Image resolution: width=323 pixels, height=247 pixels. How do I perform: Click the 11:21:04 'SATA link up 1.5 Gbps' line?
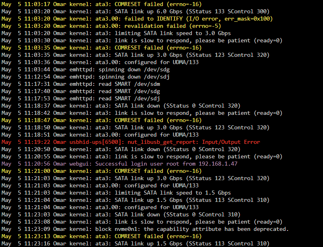point(135,200)
